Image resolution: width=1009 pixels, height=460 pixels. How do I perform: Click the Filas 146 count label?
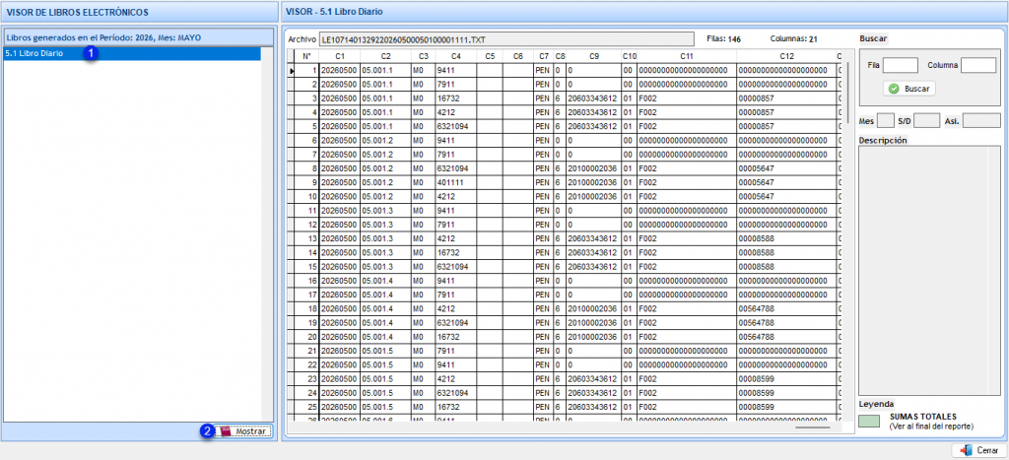[723, 39]
